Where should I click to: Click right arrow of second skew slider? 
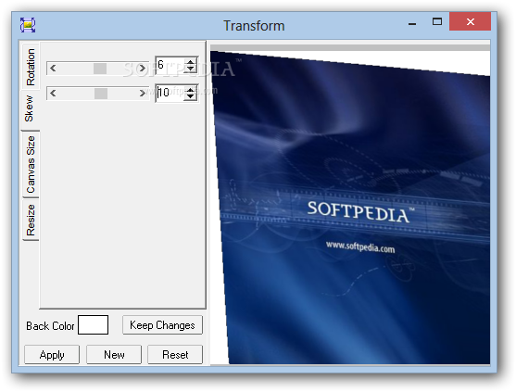coord(142,94)
